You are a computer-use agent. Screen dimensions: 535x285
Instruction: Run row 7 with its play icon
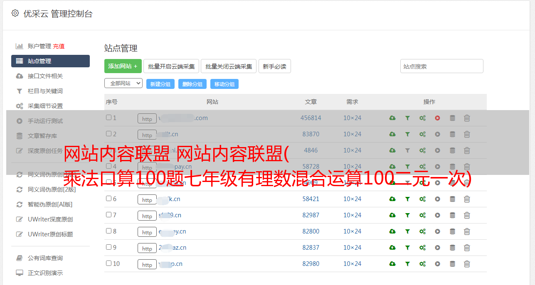437,215
